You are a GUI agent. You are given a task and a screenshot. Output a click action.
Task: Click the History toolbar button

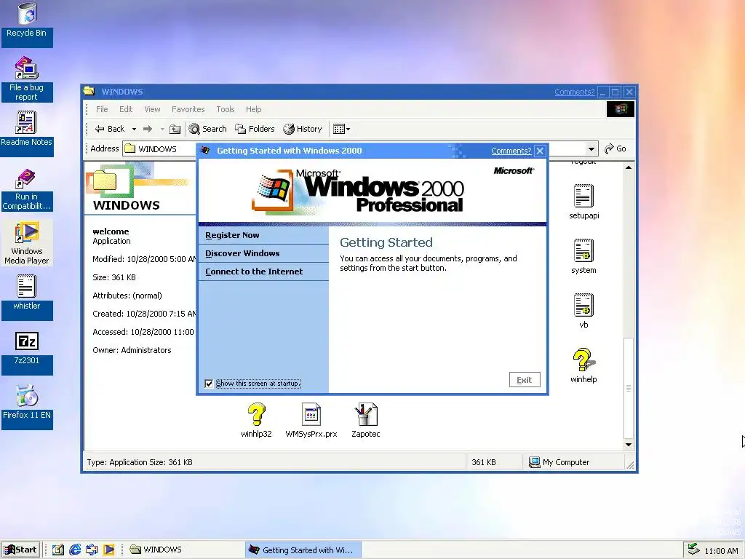point(303,129)
